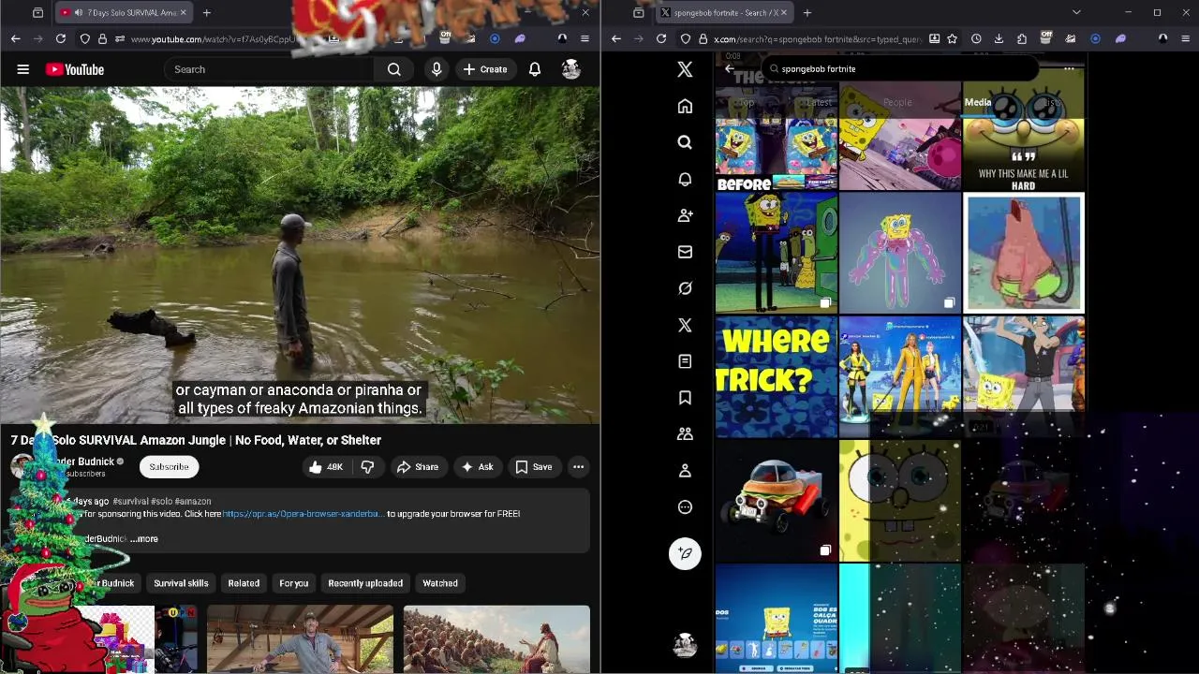Bookmark the X page with the star icon
The height and width of the screenshot is (674, 1199).
[953, 38]
